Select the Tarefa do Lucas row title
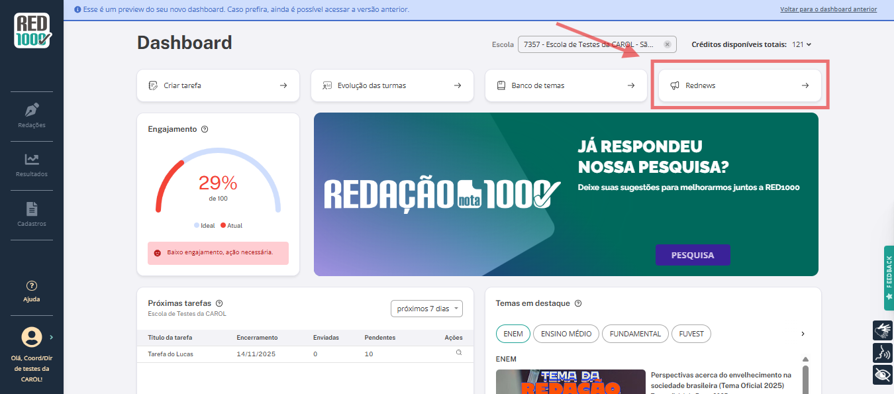The height and width of the screenshot is (394, 894). (170, 354)
